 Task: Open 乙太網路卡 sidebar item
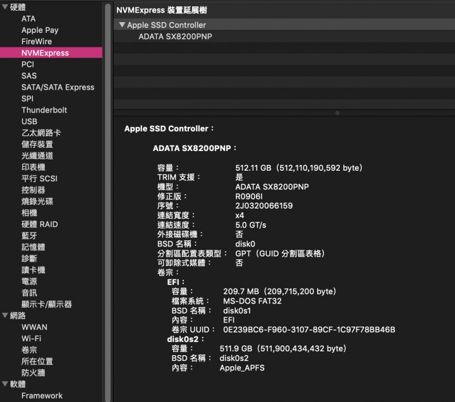pos(41,133)
